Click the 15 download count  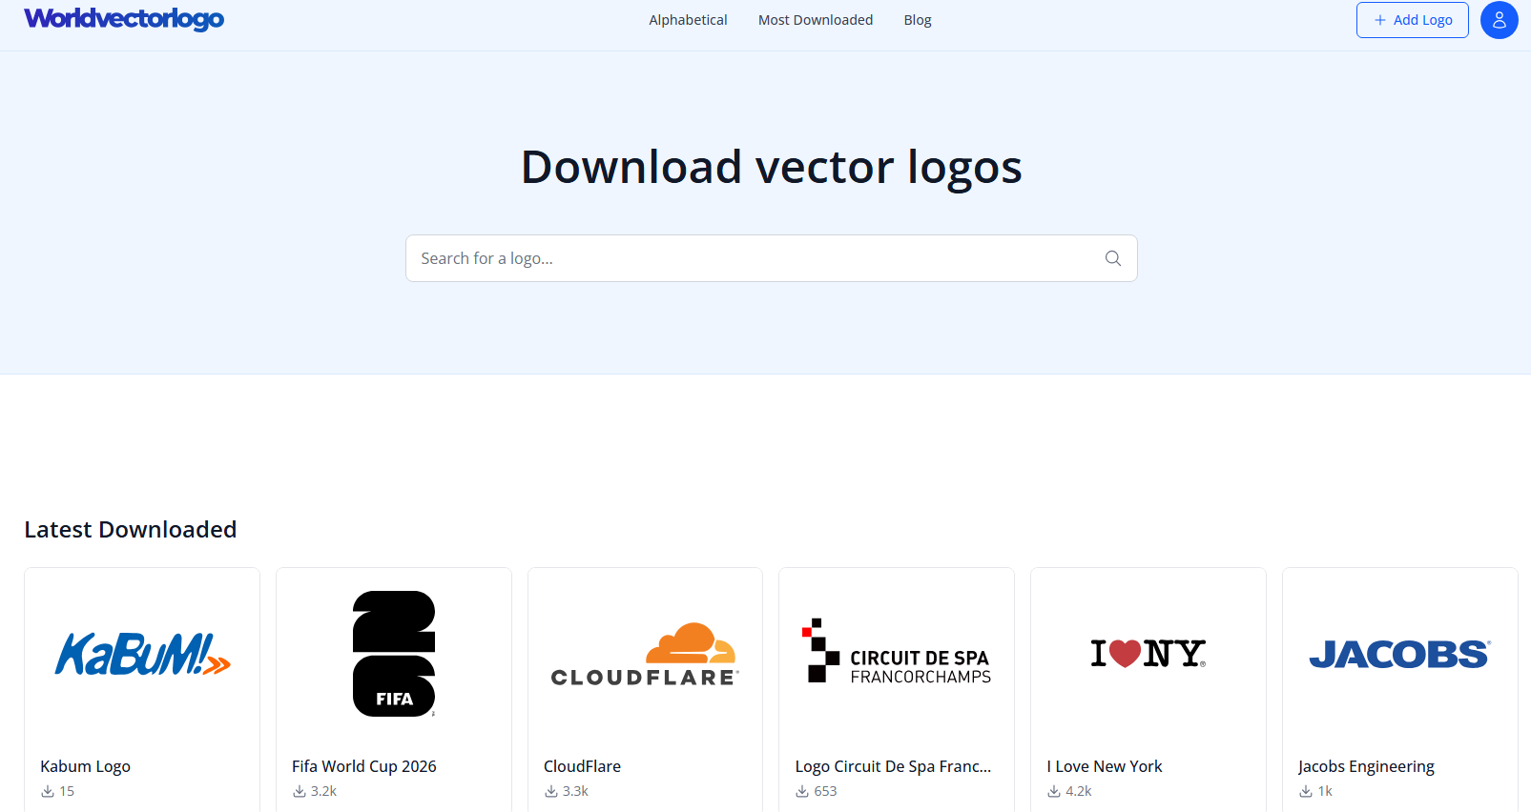pos(67,791)
